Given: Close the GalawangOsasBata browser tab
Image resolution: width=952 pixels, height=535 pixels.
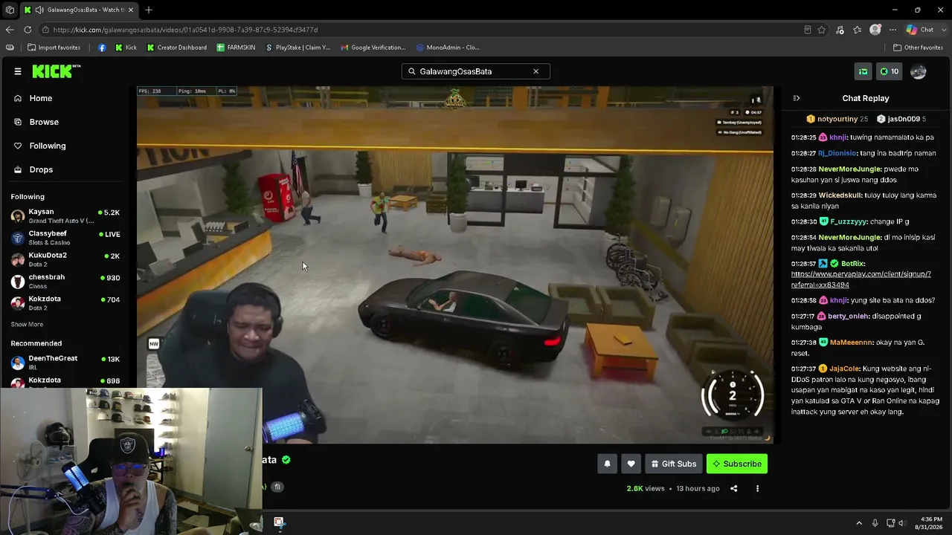Looking at the screenshot, I should coord(131,10).
